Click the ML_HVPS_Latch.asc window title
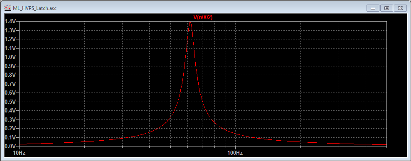This screenshot has width=411, height=161. (x=34, y=8)
